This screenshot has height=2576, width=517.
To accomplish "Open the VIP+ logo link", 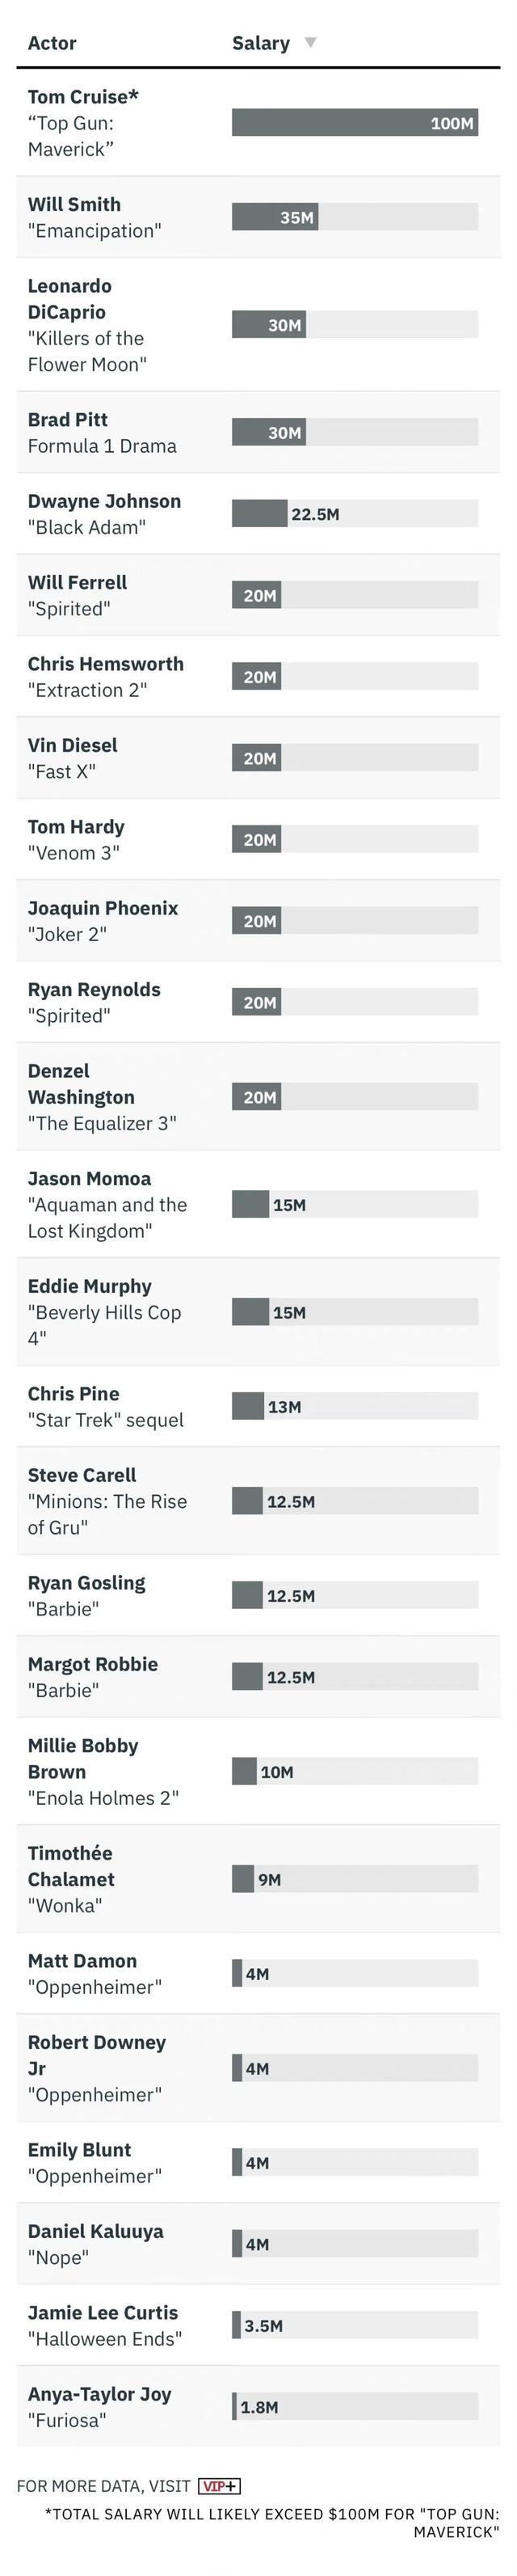I will tap(219, 2486).
